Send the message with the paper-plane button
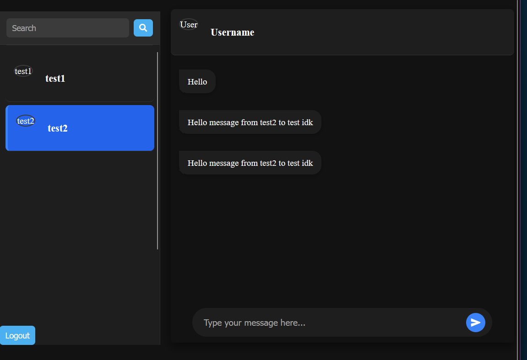 475,323
